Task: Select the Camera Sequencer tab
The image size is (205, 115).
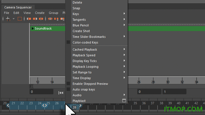Action: [x=18, y=7]
